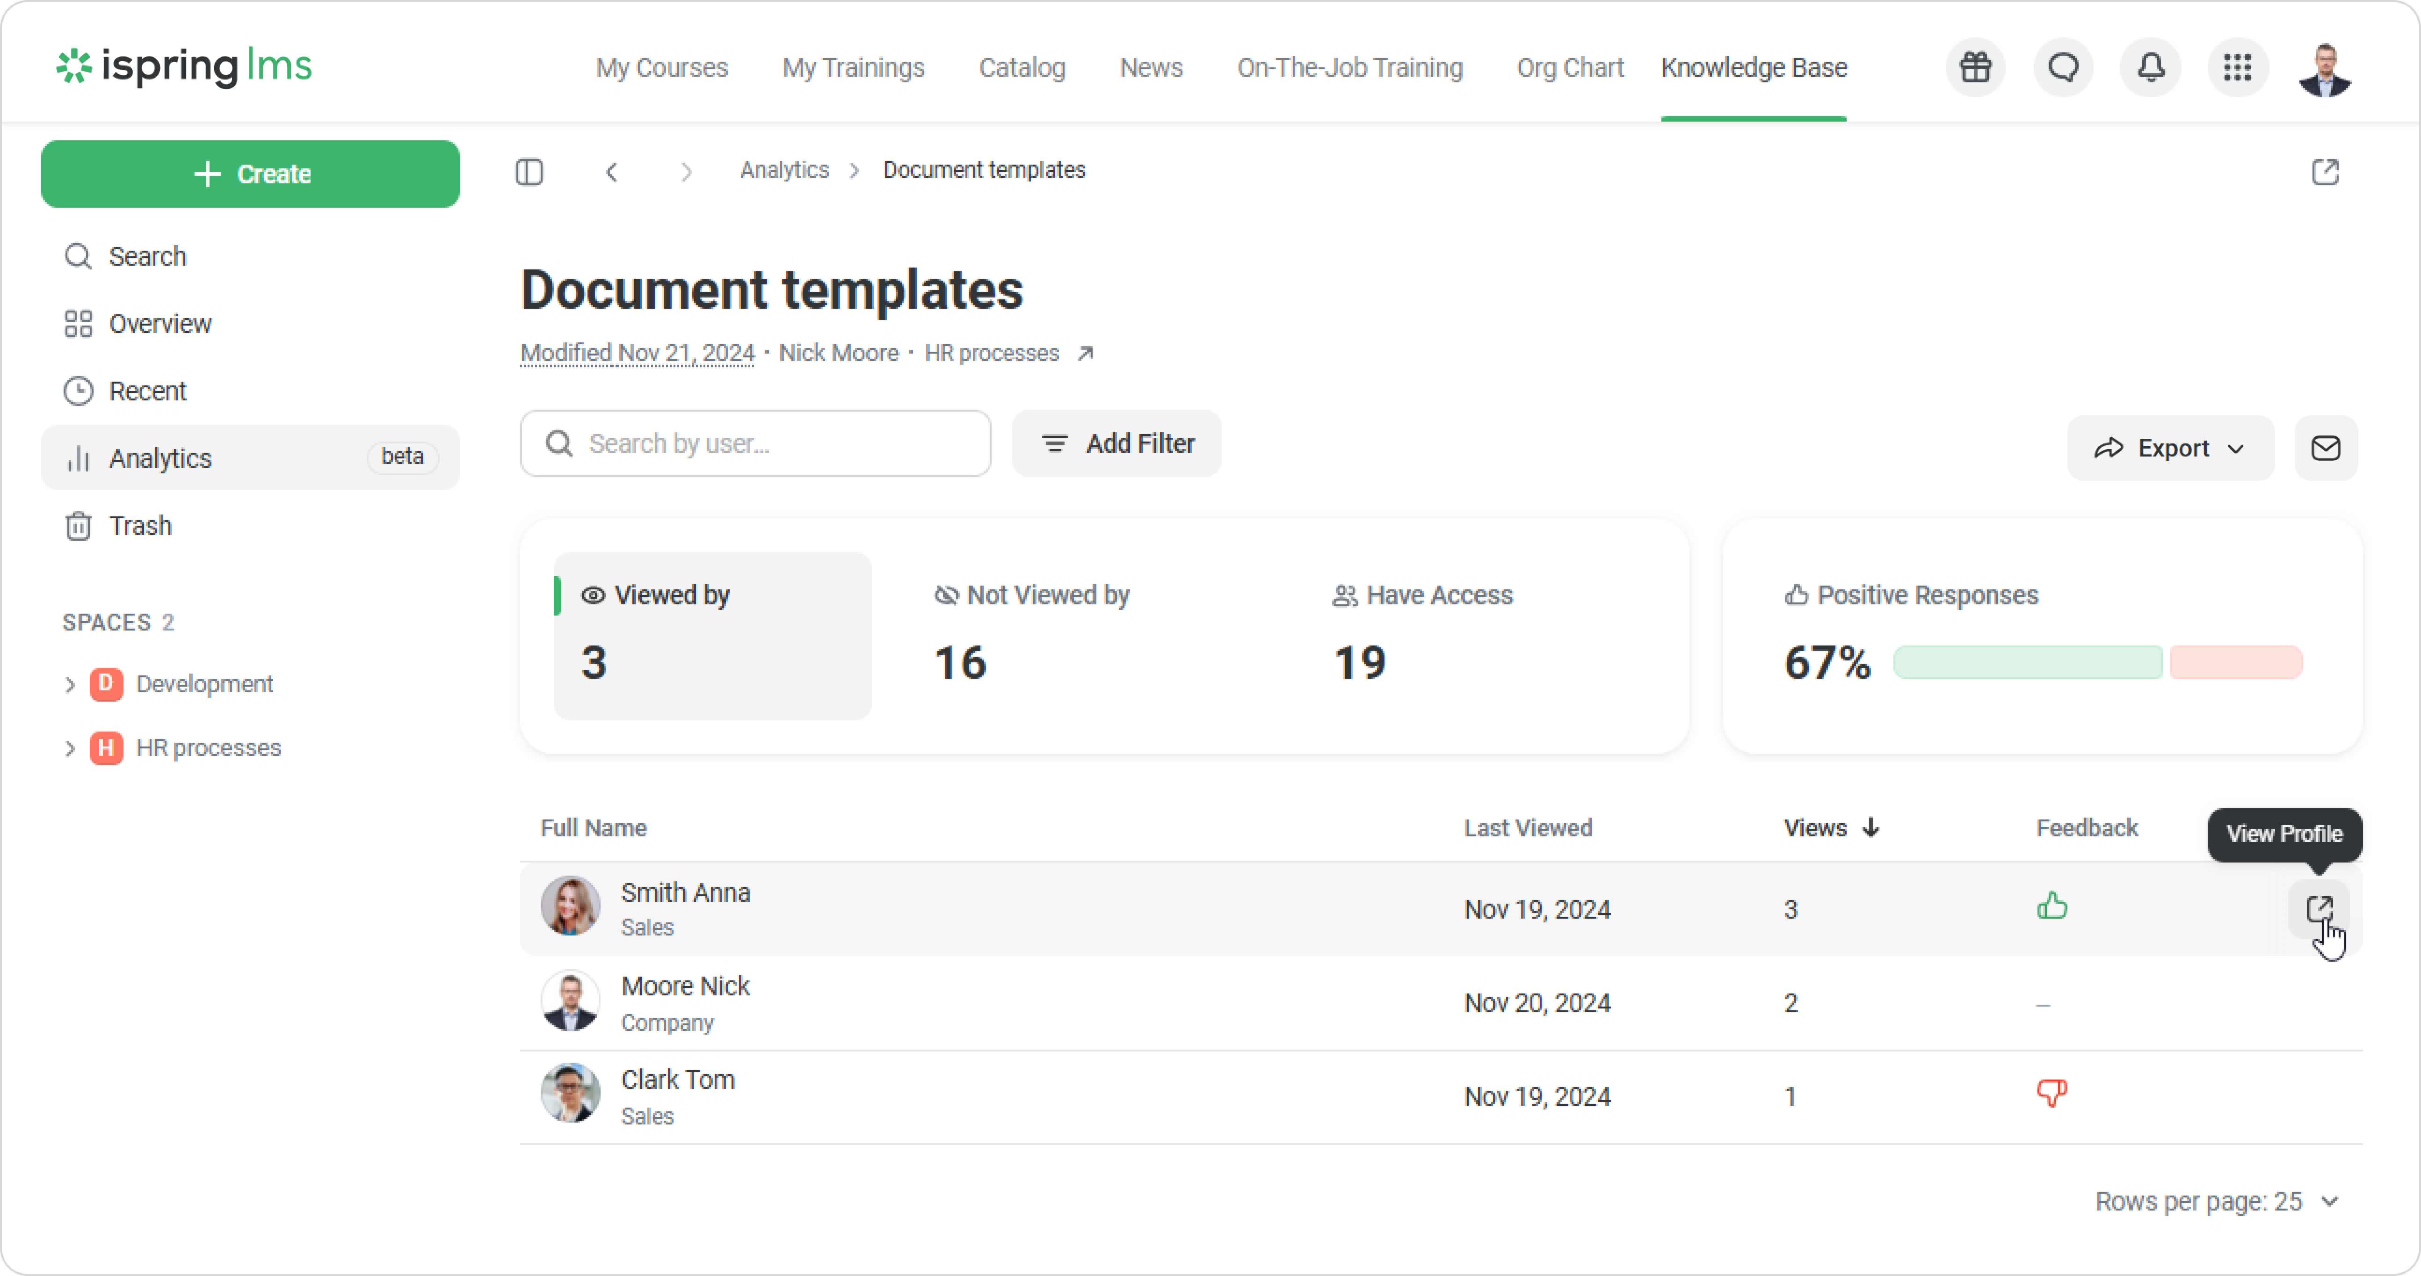This screenshot has height=1276, width=2421.
Task: Open Trash in sidebar
Action: [140, 525]
